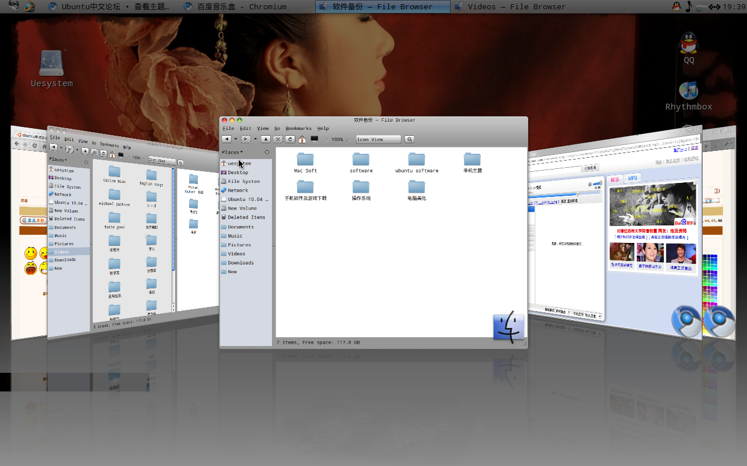
Task: Select the software folder
Action: click(361, 163)
